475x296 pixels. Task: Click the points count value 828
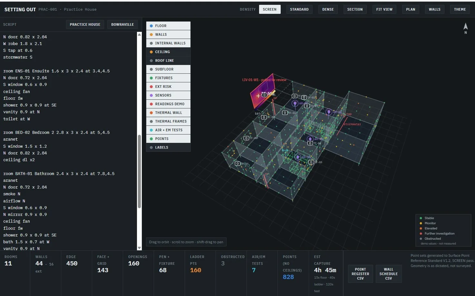tap(288, 277)
